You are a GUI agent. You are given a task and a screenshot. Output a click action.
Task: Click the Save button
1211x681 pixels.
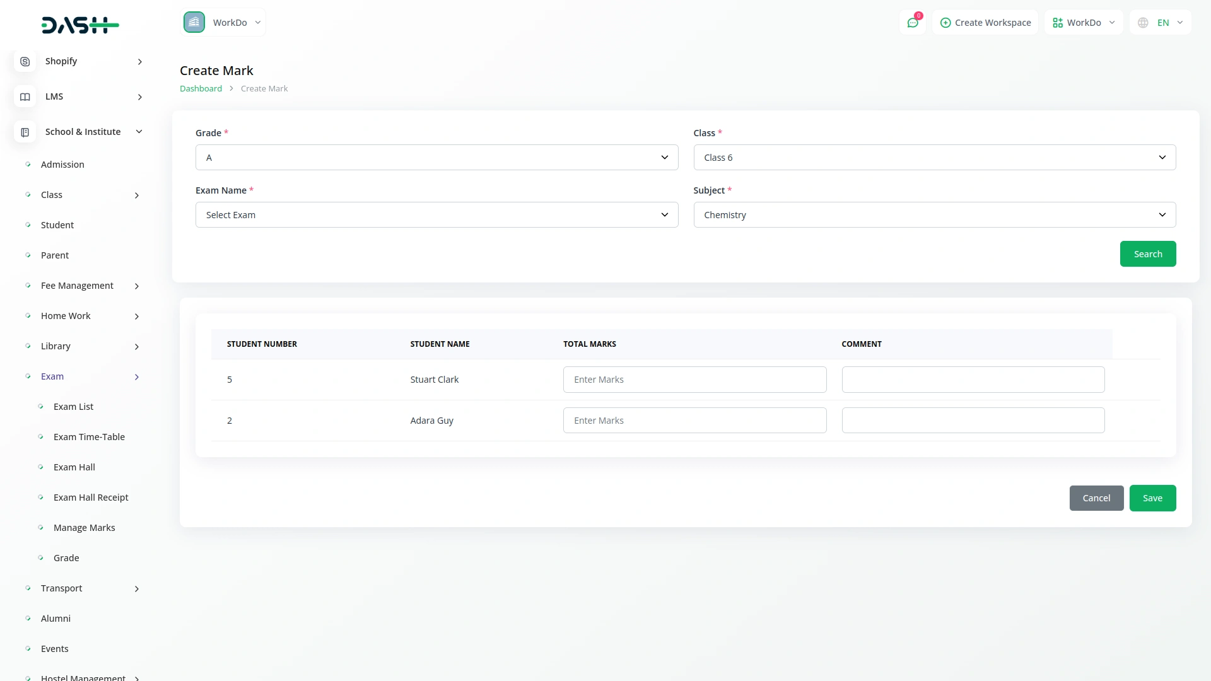click(1152, 498)
